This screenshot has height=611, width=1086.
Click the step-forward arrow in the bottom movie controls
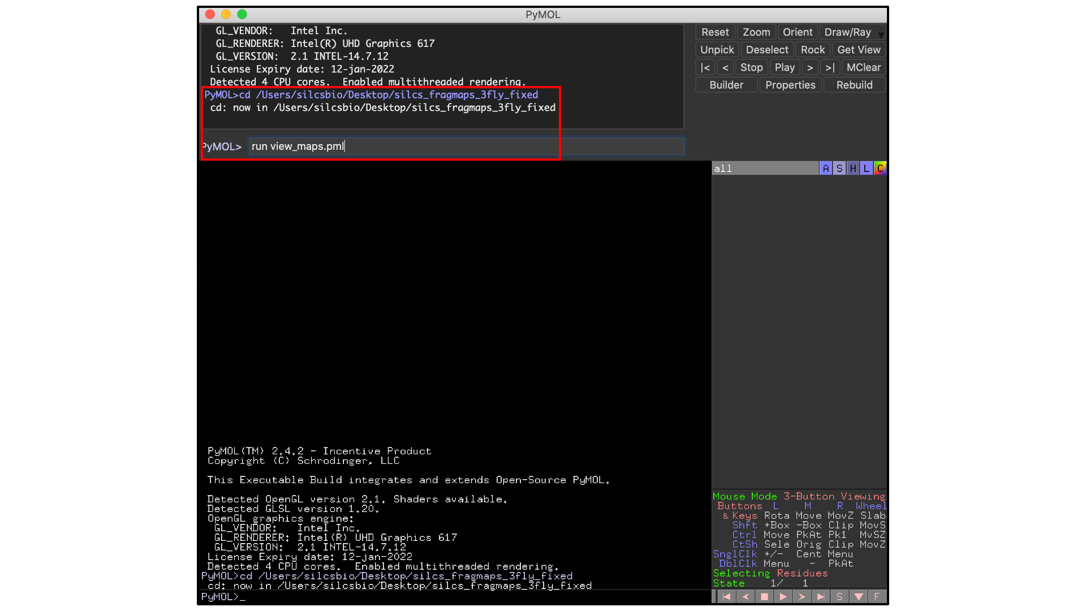[801, 596]
